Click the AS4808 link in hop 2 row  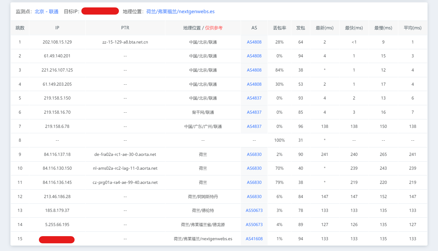click(254, 56)
